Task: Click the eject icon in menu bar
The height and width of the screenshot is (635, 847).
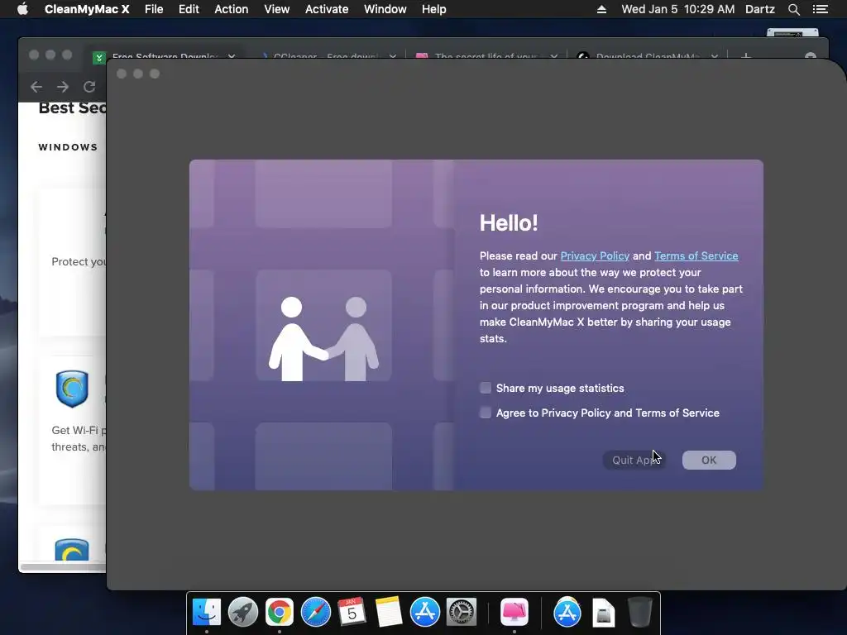Action: [601, 9]
